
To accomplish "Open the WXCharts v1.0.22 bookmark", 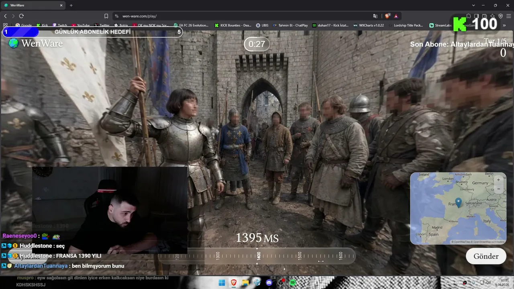I will (369, 25).
